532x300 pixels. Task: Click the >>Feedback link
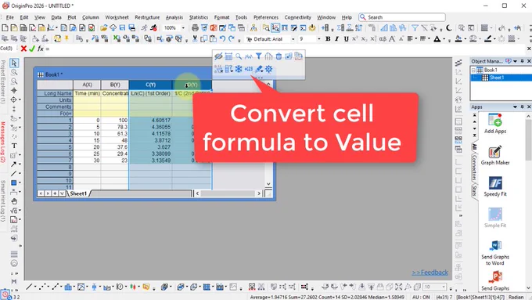[430, 273]
